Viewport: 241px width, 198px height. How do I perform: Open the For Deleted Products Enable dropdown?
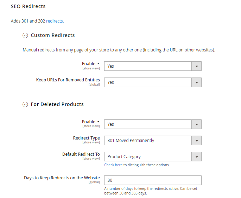[x=153, y=124]
